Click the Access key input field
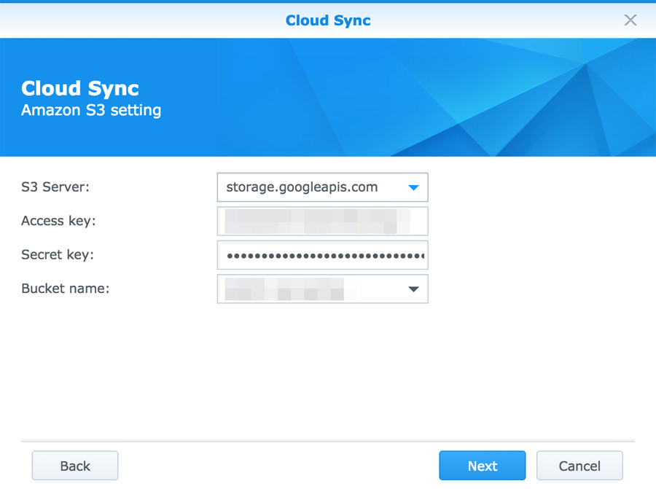This screenshot has width=656, height=489. 323,221
